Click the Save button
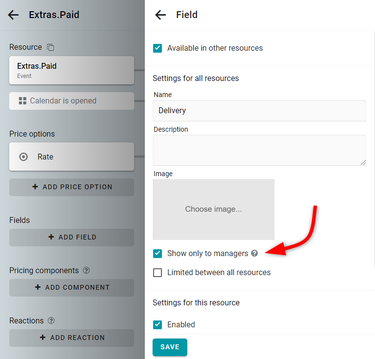The width and height of the screenshot is (375, 359). [170, 347]
